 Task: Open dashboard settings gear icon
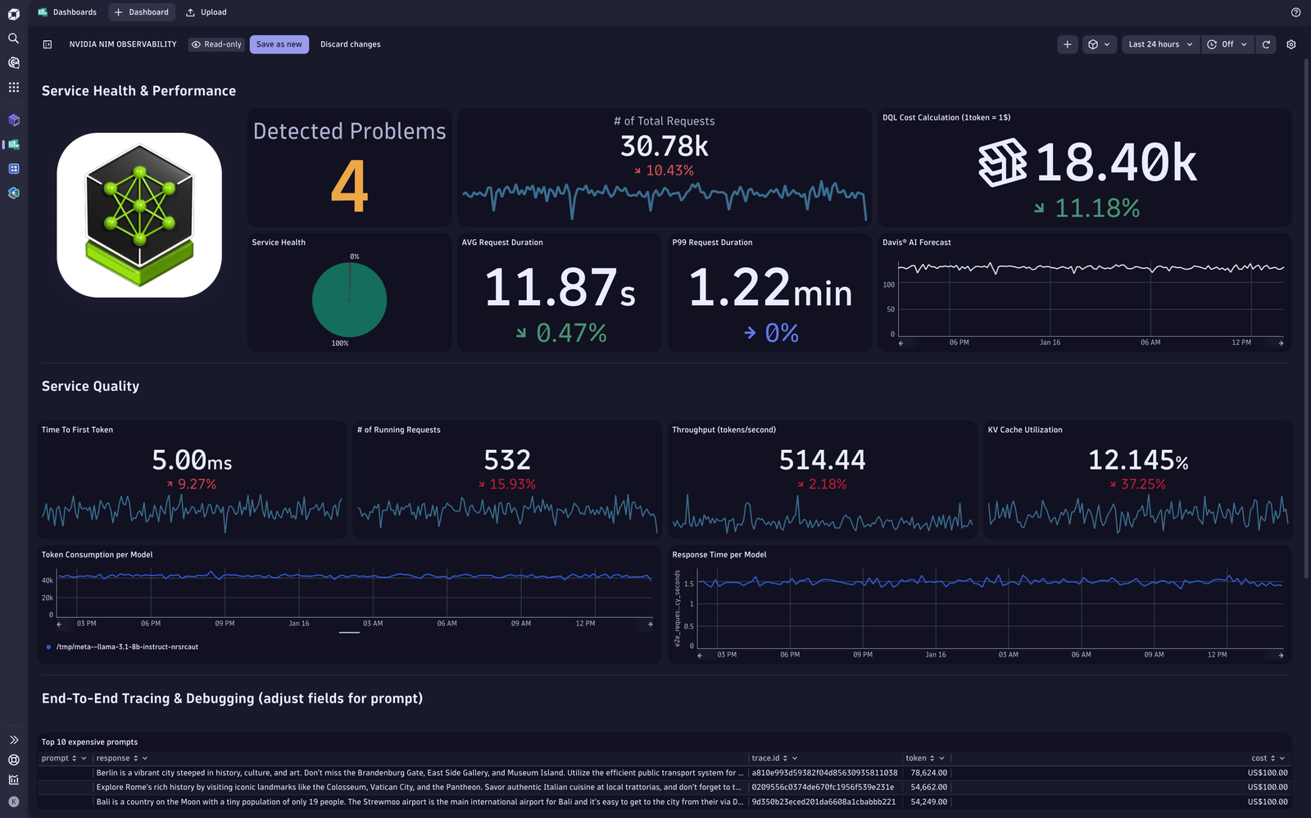[x=1291, y=44]
